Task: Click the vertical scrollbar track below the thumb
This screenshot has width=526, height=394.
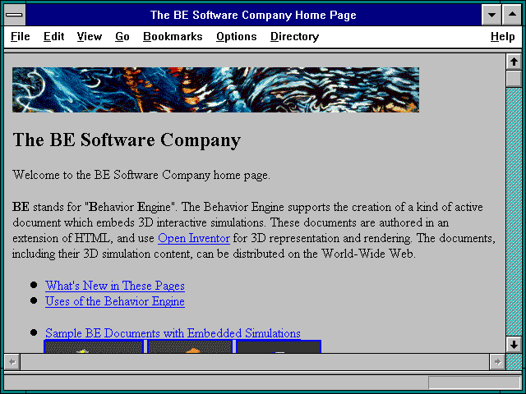Action: tap(514, 212)
